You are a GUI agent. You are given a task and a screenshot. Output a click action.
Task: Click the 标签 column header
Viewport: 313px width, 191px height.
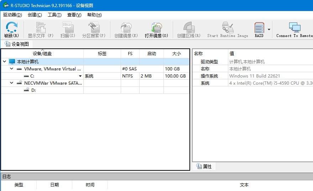pyautogui.click(x=102, y=54)
